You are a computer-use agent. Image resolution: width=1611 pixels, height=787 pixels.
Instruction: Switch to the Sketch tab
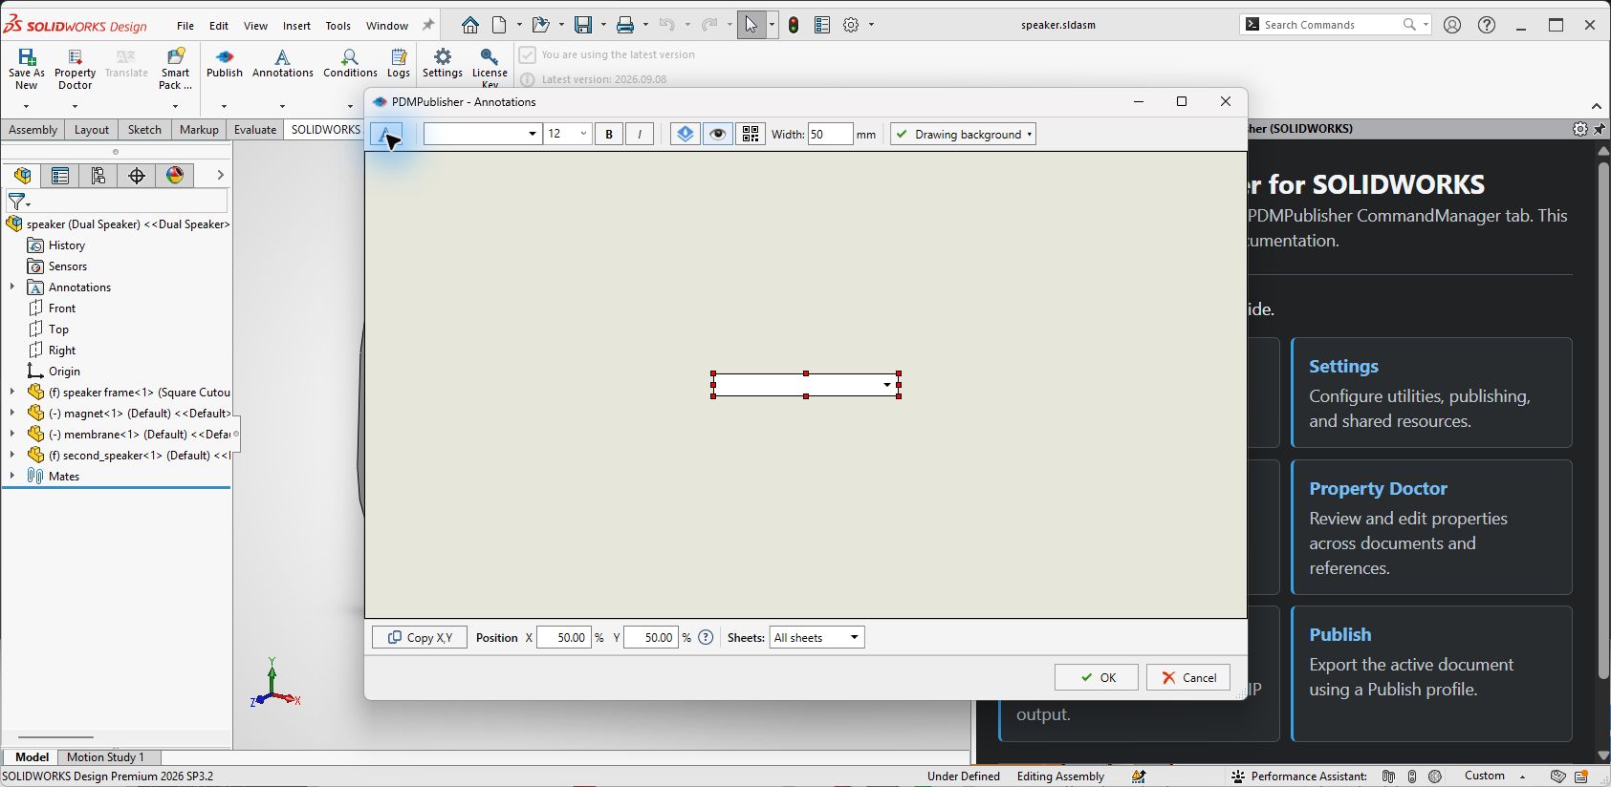pos(144,130)
